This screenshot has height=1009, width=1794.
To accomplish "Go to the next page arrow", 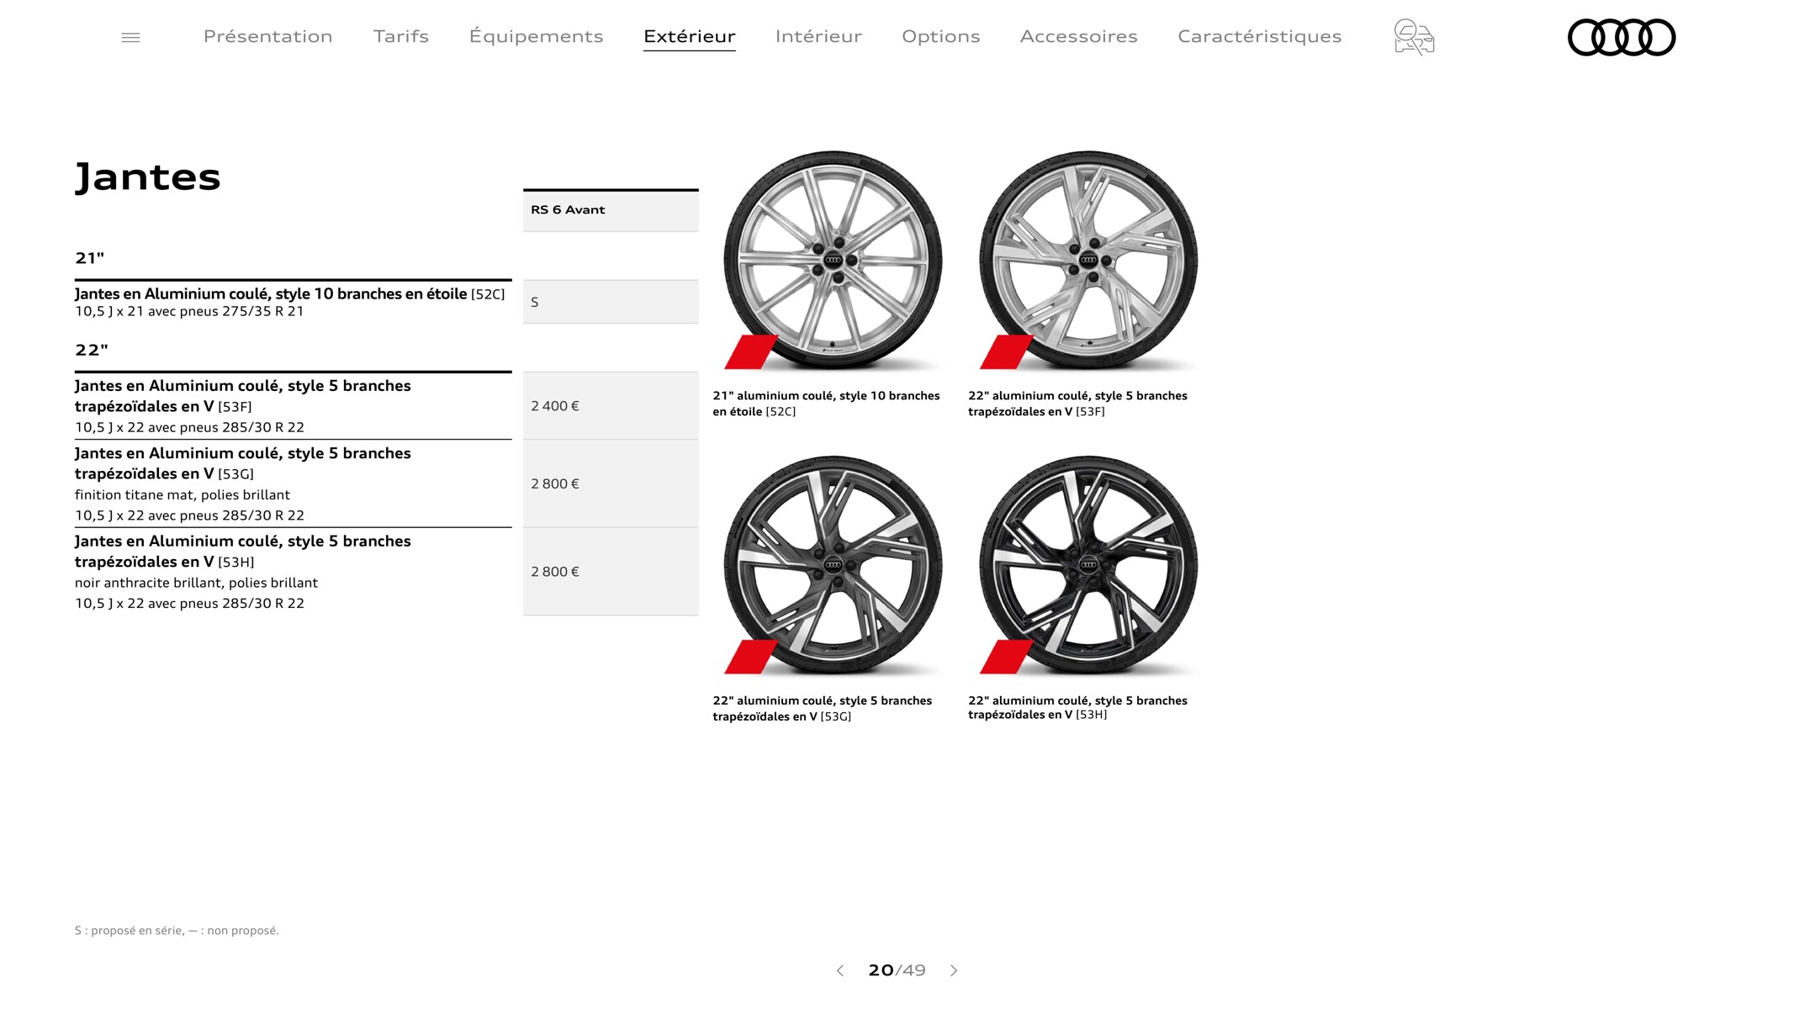I will (954, 970).
